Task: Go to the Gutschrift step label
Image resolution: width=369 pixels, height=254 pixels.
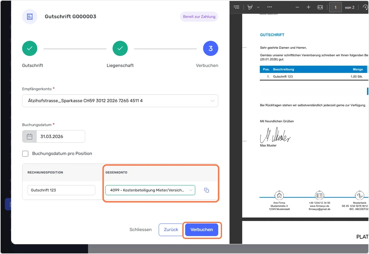Action: [x=33, y=66]
